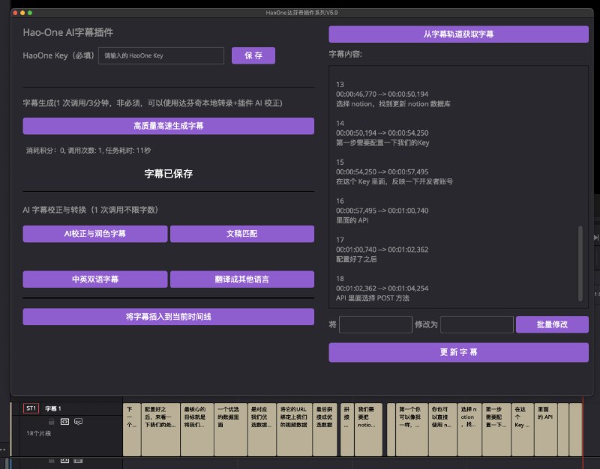This screenshot has width=600, height=469.
Task: Enable auto track selector on subtitle track
Action: pyautogui.click(x=64, y=422)
